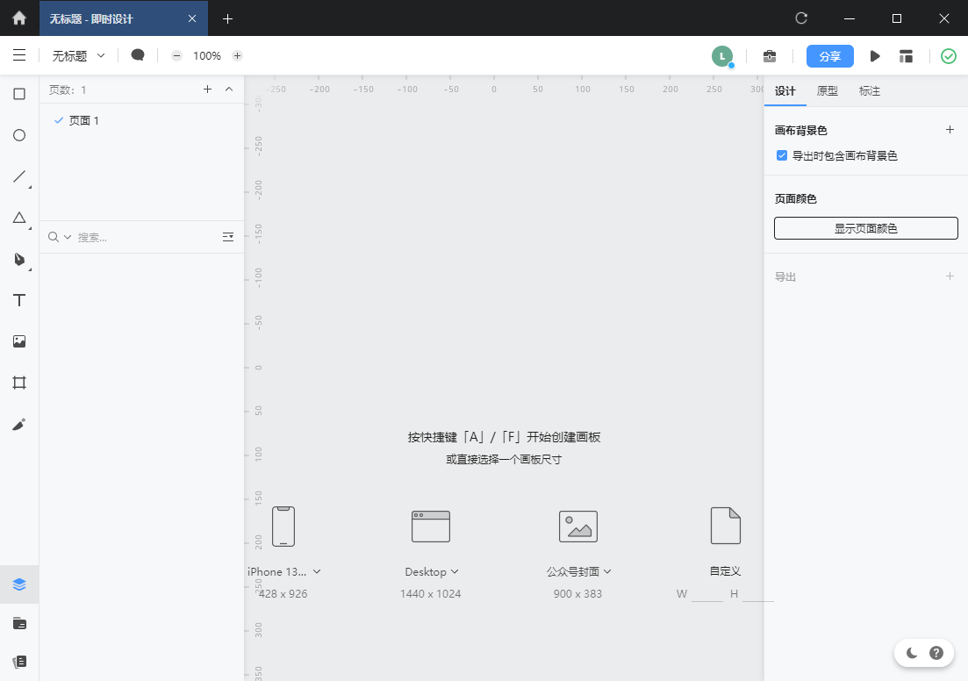Select the Image insert tool
The image size is (968, 681).
click(x=18, y=341)
